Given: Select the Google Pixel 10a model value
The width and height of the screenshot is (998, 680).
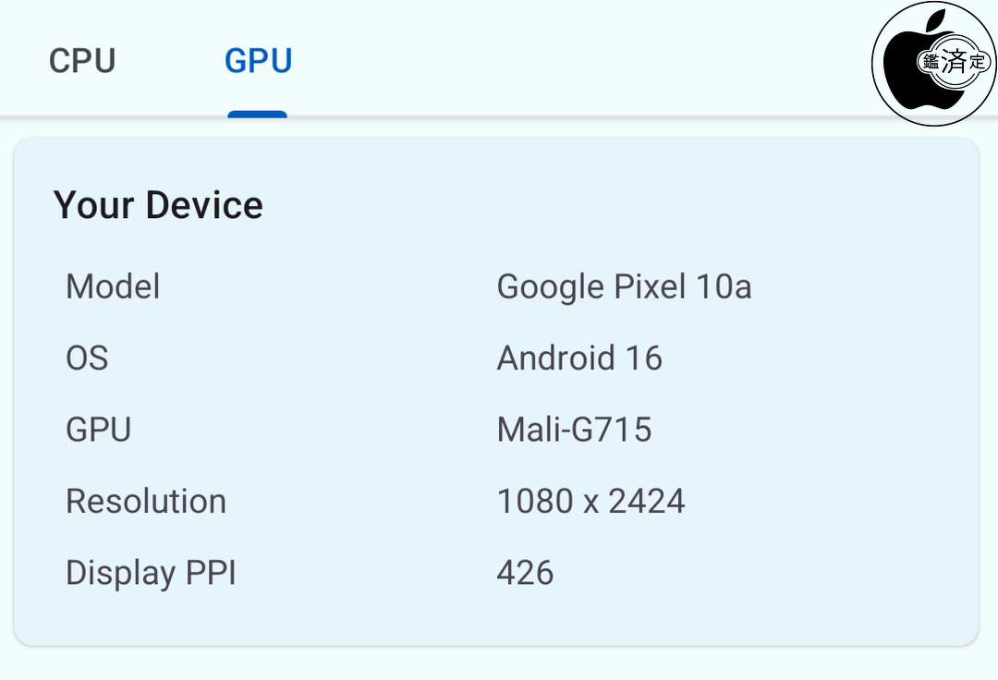Looking at the screenshot, I should pos(624,286).
